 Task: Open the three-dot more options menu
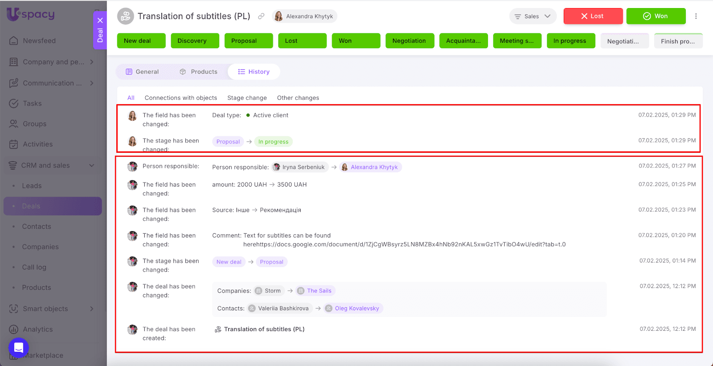[696, 16]
